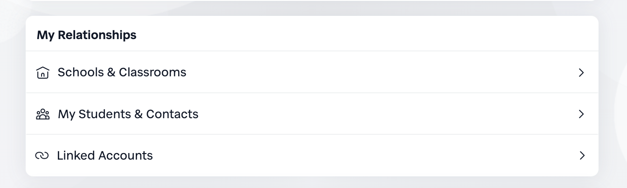Click the chain link icon for Linked Accounts
Viewport: 627px width, 188px height.
42,155
